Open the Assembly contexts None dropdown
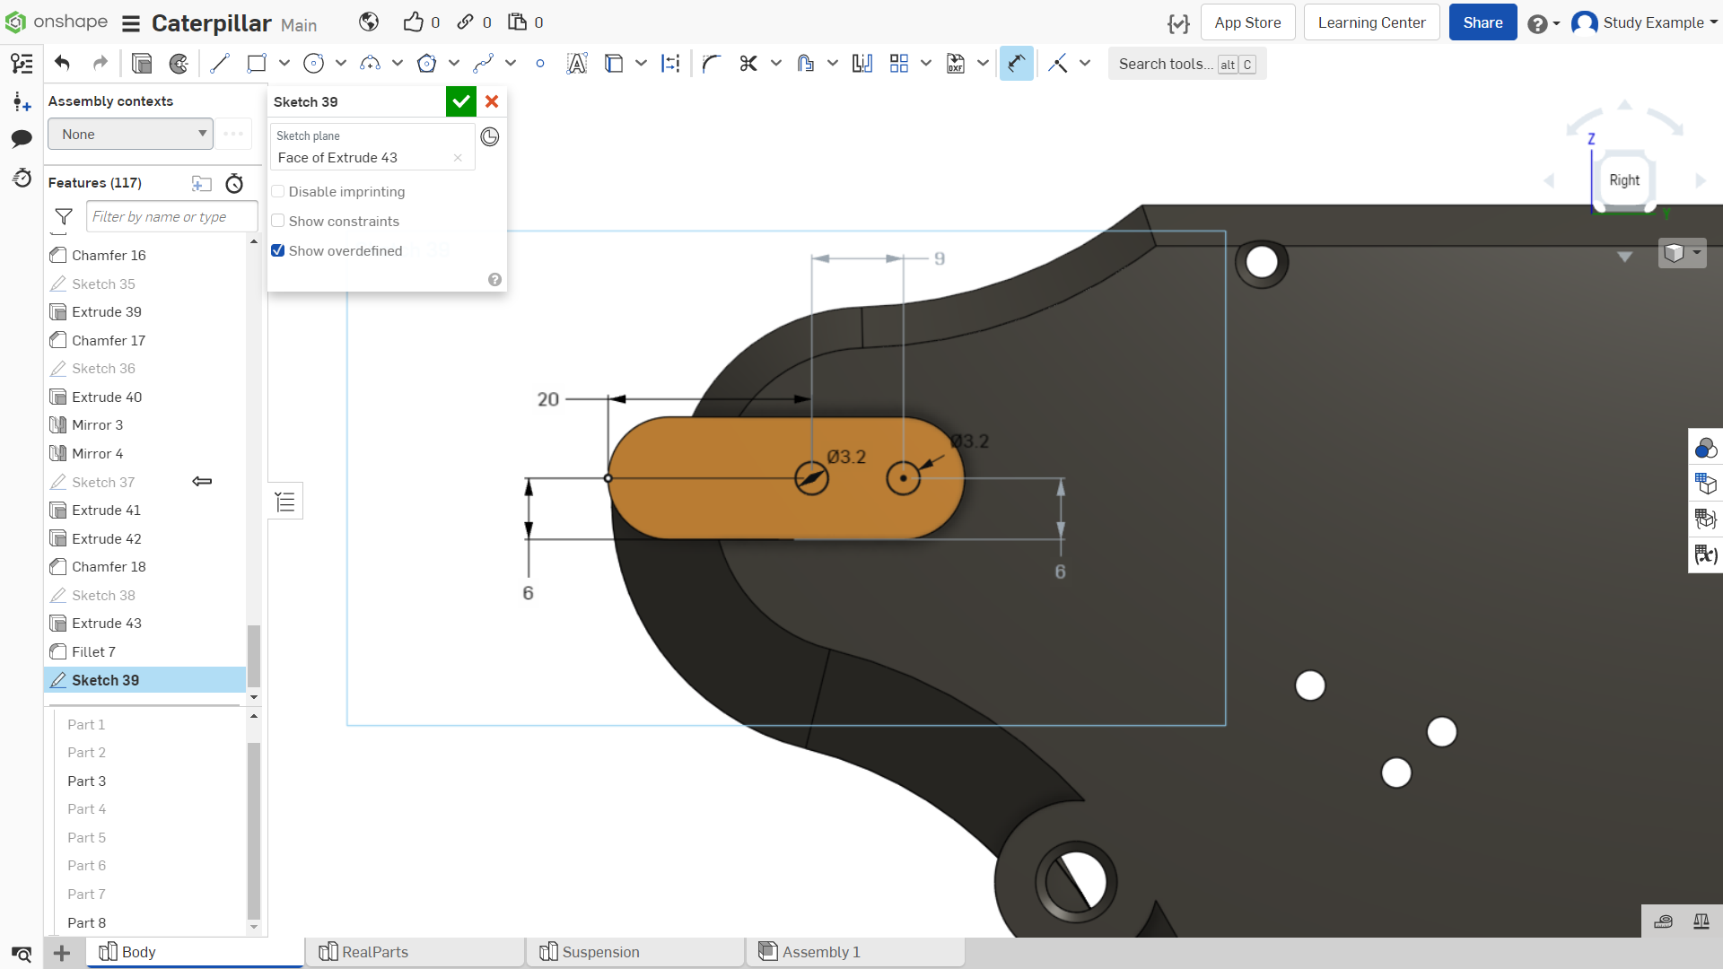Viewport: 1723px width, 969px height. 130,135
